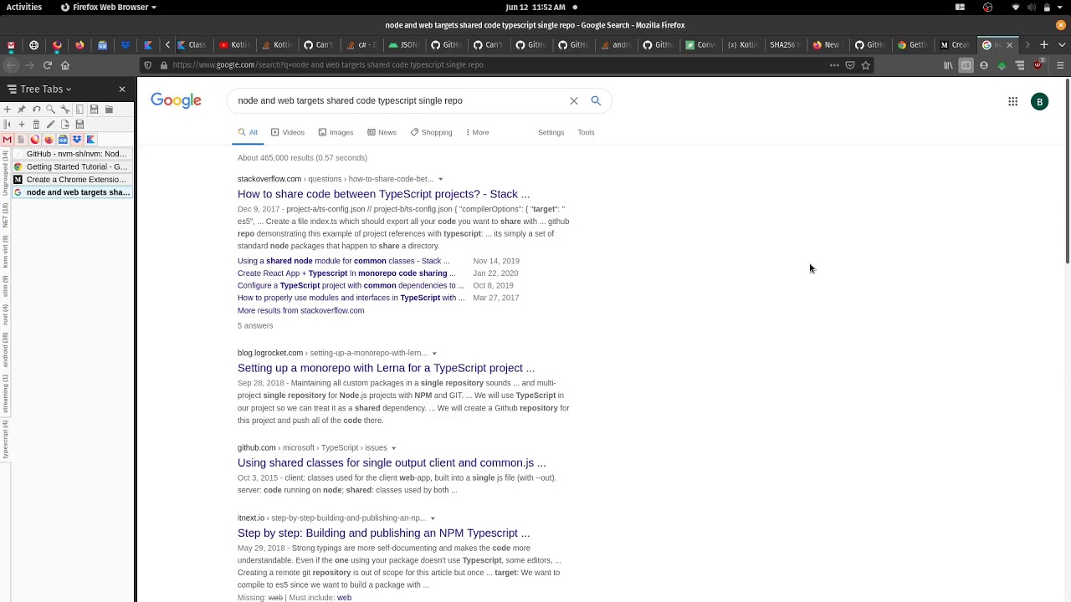Click 'More results from stackoverflow.com' link
Image resolution: width=1071 pixels, height=602 pixels.
point(300,310)
